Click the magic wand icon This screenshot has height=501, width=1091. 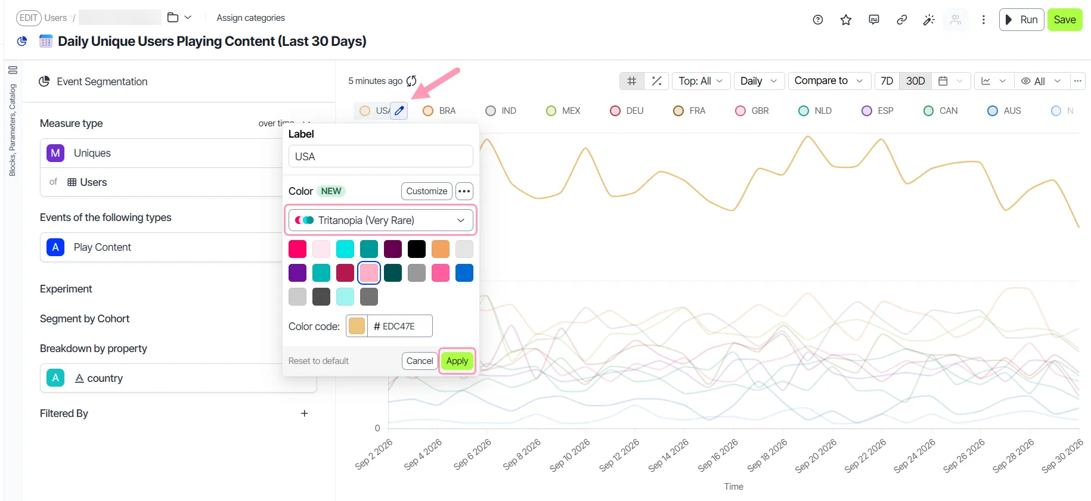coord(929,20)
